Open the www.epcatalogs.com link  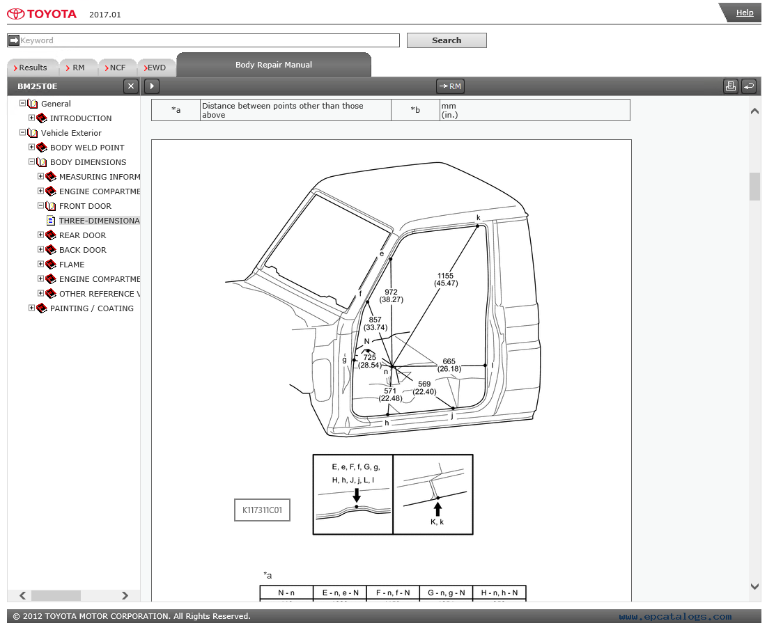coord(675,617)
